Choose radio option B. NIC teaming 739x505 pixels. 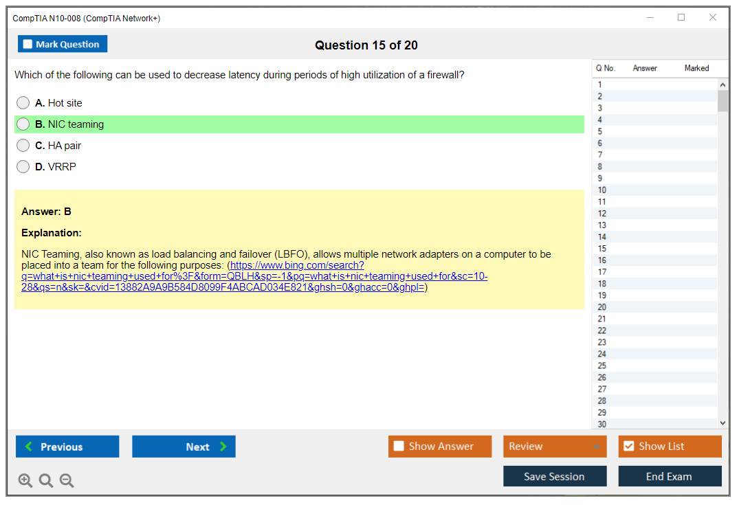point(23,124)
